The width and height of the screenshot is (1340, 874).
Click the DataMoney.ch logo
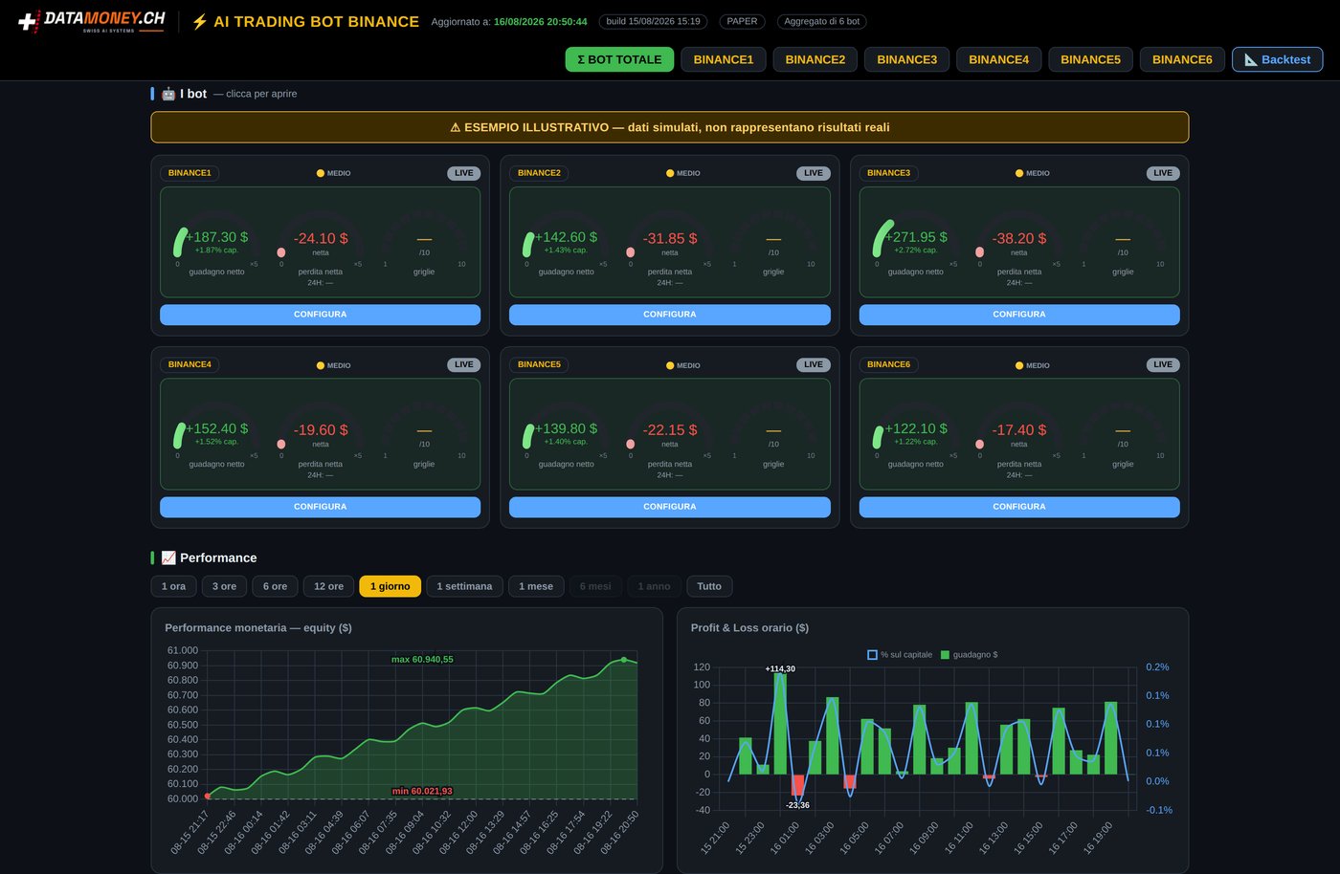point(92,21)
